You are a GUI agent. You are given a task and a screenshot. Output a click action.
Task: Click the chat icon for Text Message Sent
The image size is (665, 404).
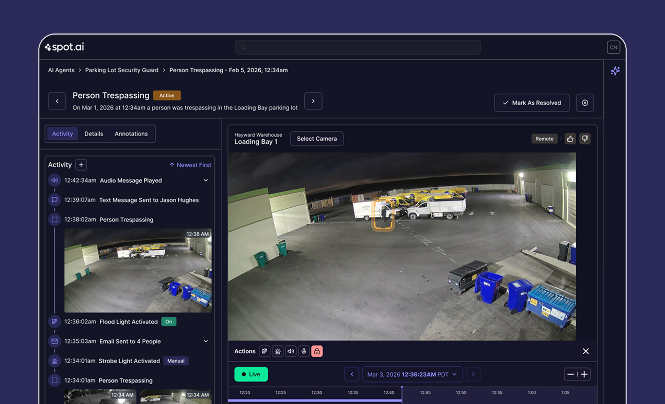click(54, 200)
